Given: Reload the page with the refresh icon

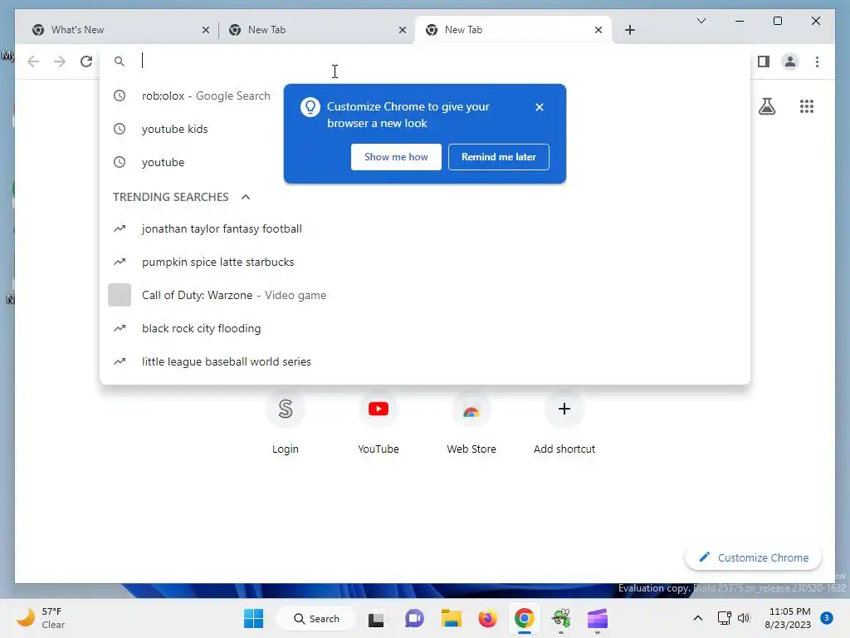Looking at the screenshot, I should pyautogui.click(x=86, y=61).
